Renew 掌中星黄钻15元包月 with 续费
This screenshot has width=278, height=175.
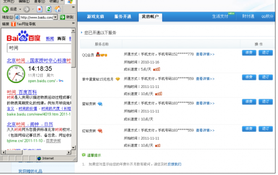[249, 77]
